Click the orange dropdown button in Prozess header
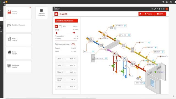This screenshot has width=176, height=99. point(167,9)
